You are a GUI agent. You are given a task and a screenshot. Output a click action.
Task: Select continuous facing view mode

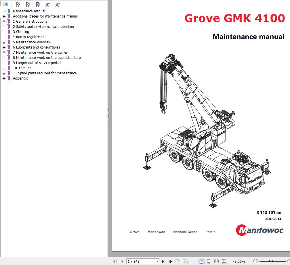tap(224, 261)
